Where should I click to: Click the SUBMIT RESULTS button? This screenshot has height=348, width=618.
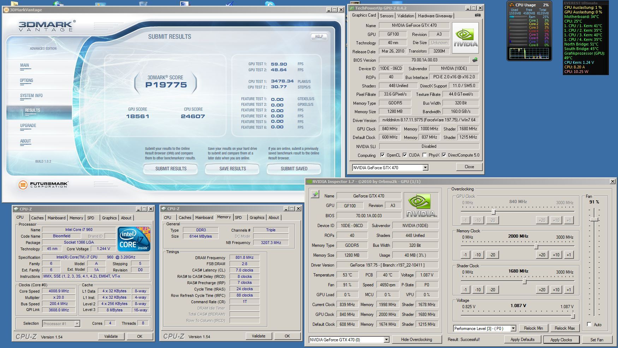click(x=171, y=169)
